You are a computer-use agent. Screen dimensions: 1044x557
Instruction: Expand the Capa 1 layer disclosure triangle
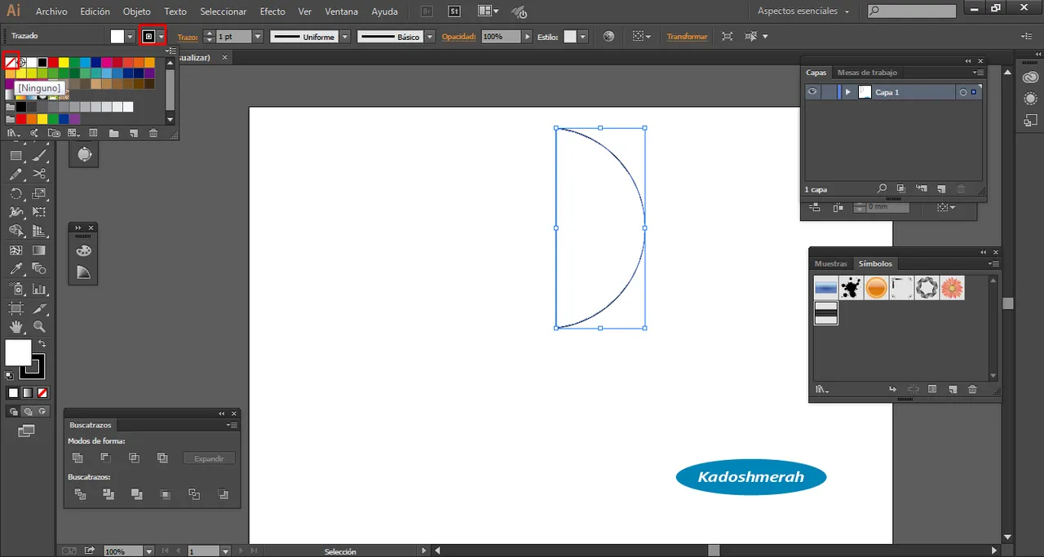pos(848,92)
